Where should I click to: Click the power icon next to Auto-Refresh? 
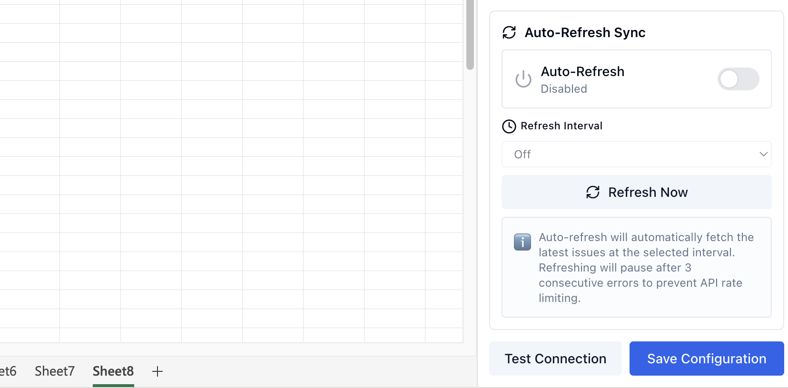pyautogui.click(x=523, y=79)
